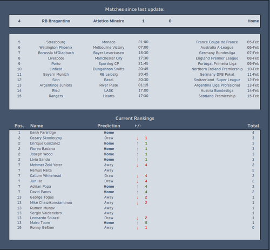The image size is (270, 250).
Task: Click up arrow in Enrique Gonzalez row
Action: pos(138,144)
